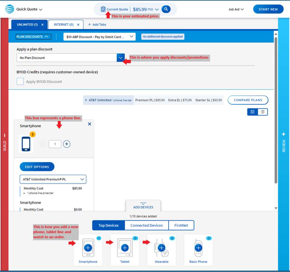Click the AT&T Unlimited 1 phone line tier label
The image size is (290, 272).
[108, 100]
